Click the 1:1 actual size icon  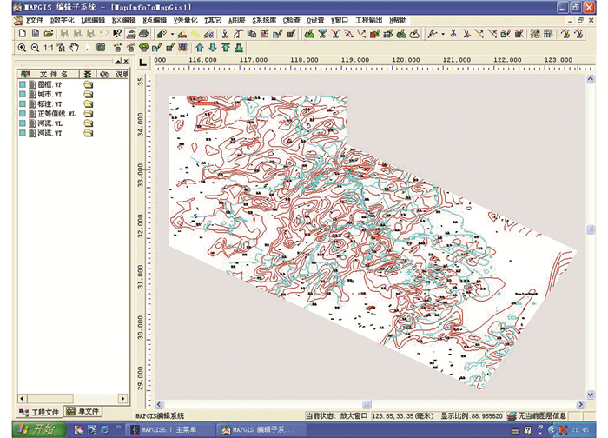[50, 47]
